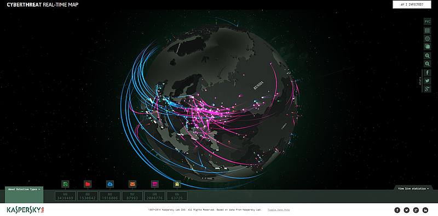This screenshot has height=216, width=438.
Task: Share on Facebook from the side panel
Action: tap(427, 73)
